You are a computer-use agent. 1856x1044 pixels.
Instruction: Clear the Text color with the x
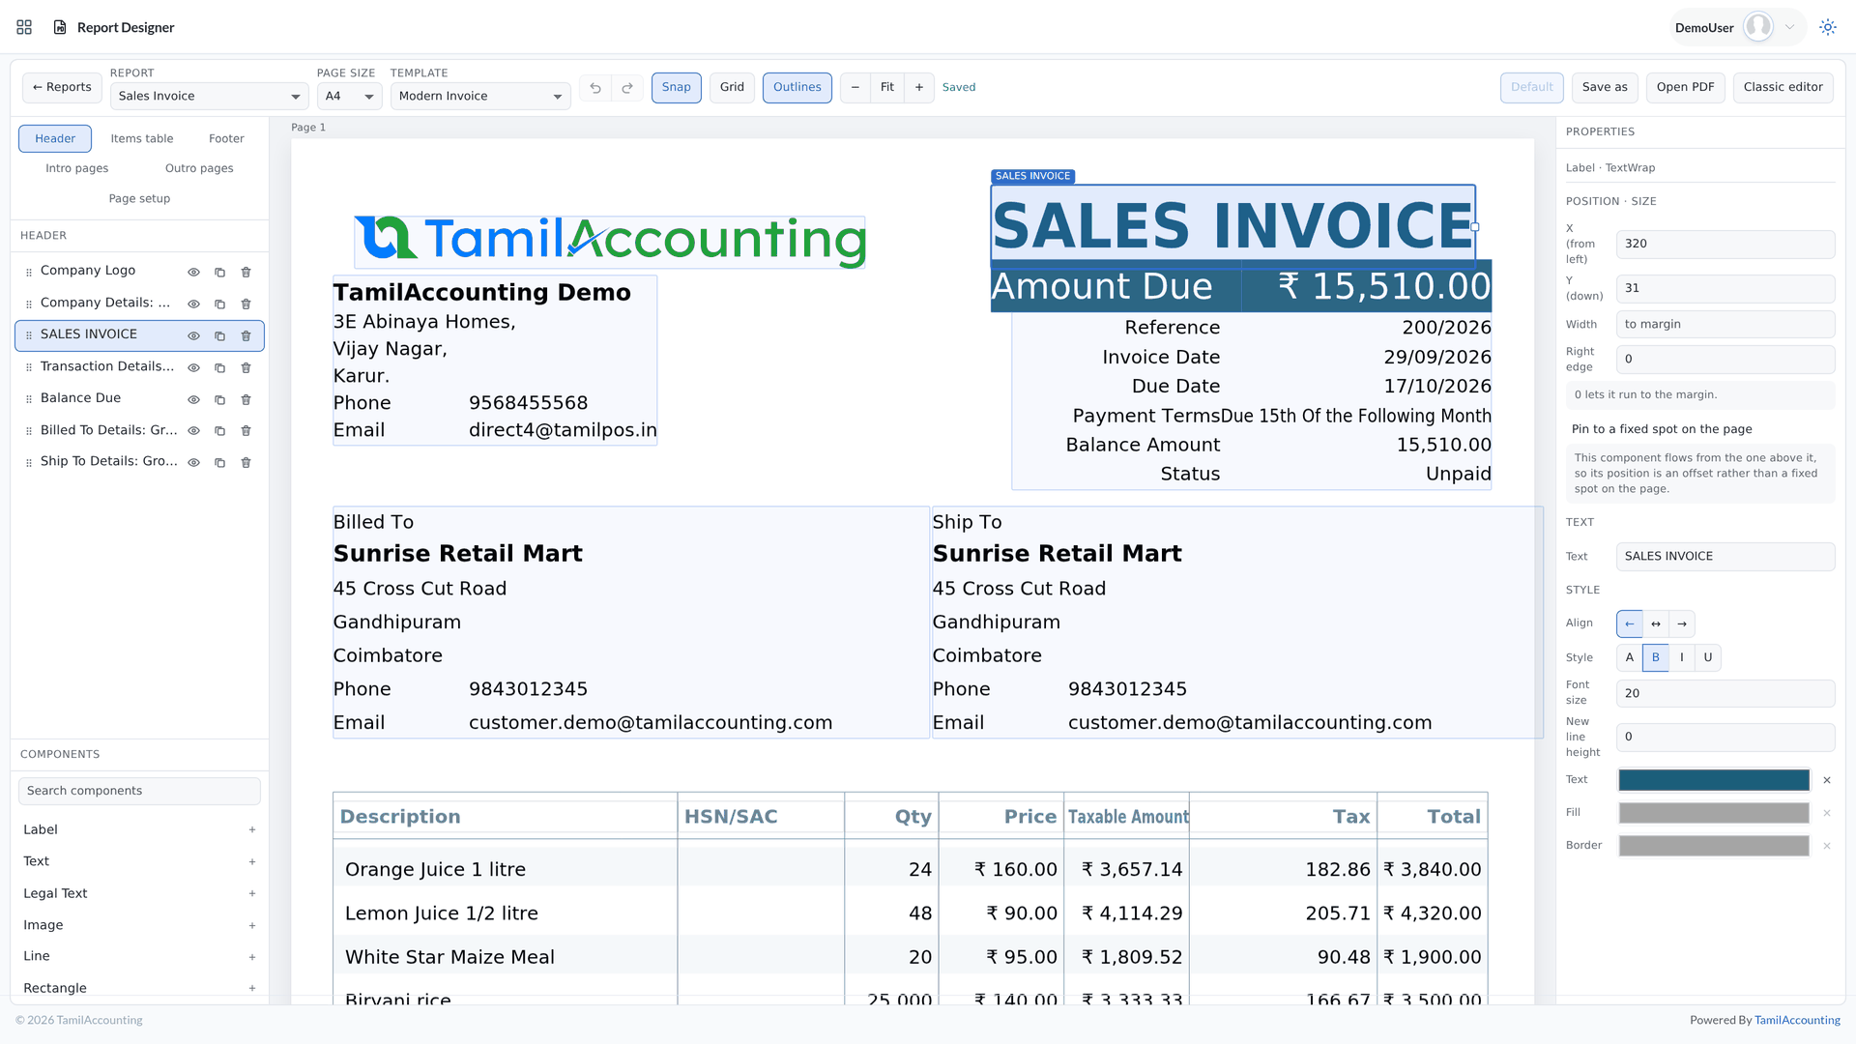coord(1827,781)
